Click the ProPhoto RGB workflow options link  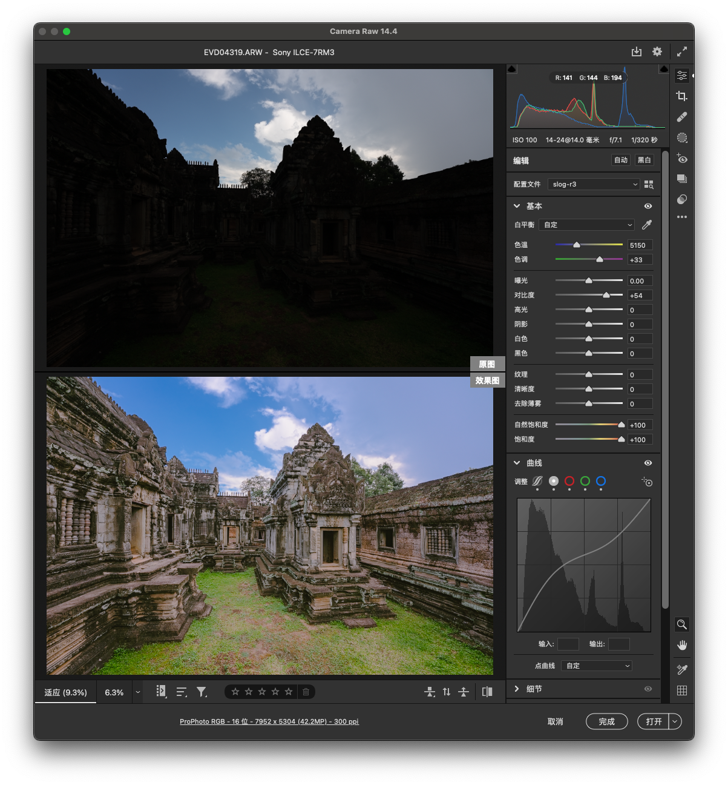[269, 721]
